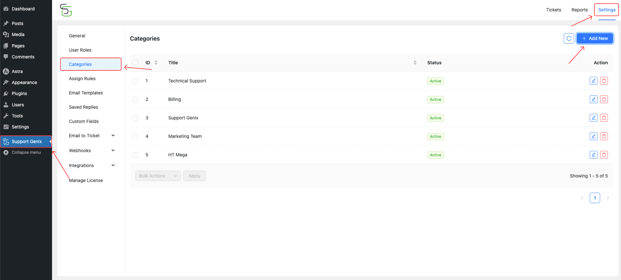Open the Settings tab at top right
The height and width of the screenshot is (280, 621).
click(607, 10)
